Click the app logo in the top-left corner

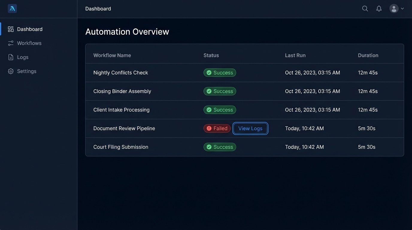click(12, 8)
